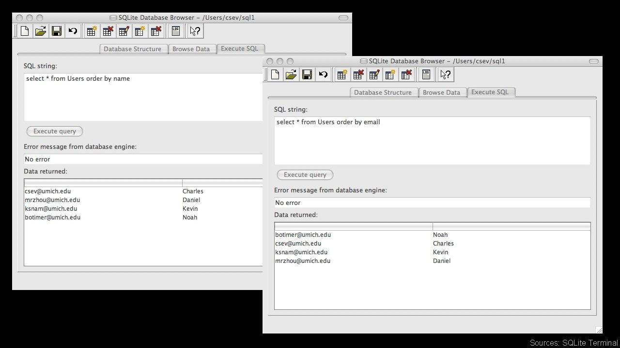Click Save floppy icon in the back window
This screenshot has width=620, height=348.
(57, 31)
